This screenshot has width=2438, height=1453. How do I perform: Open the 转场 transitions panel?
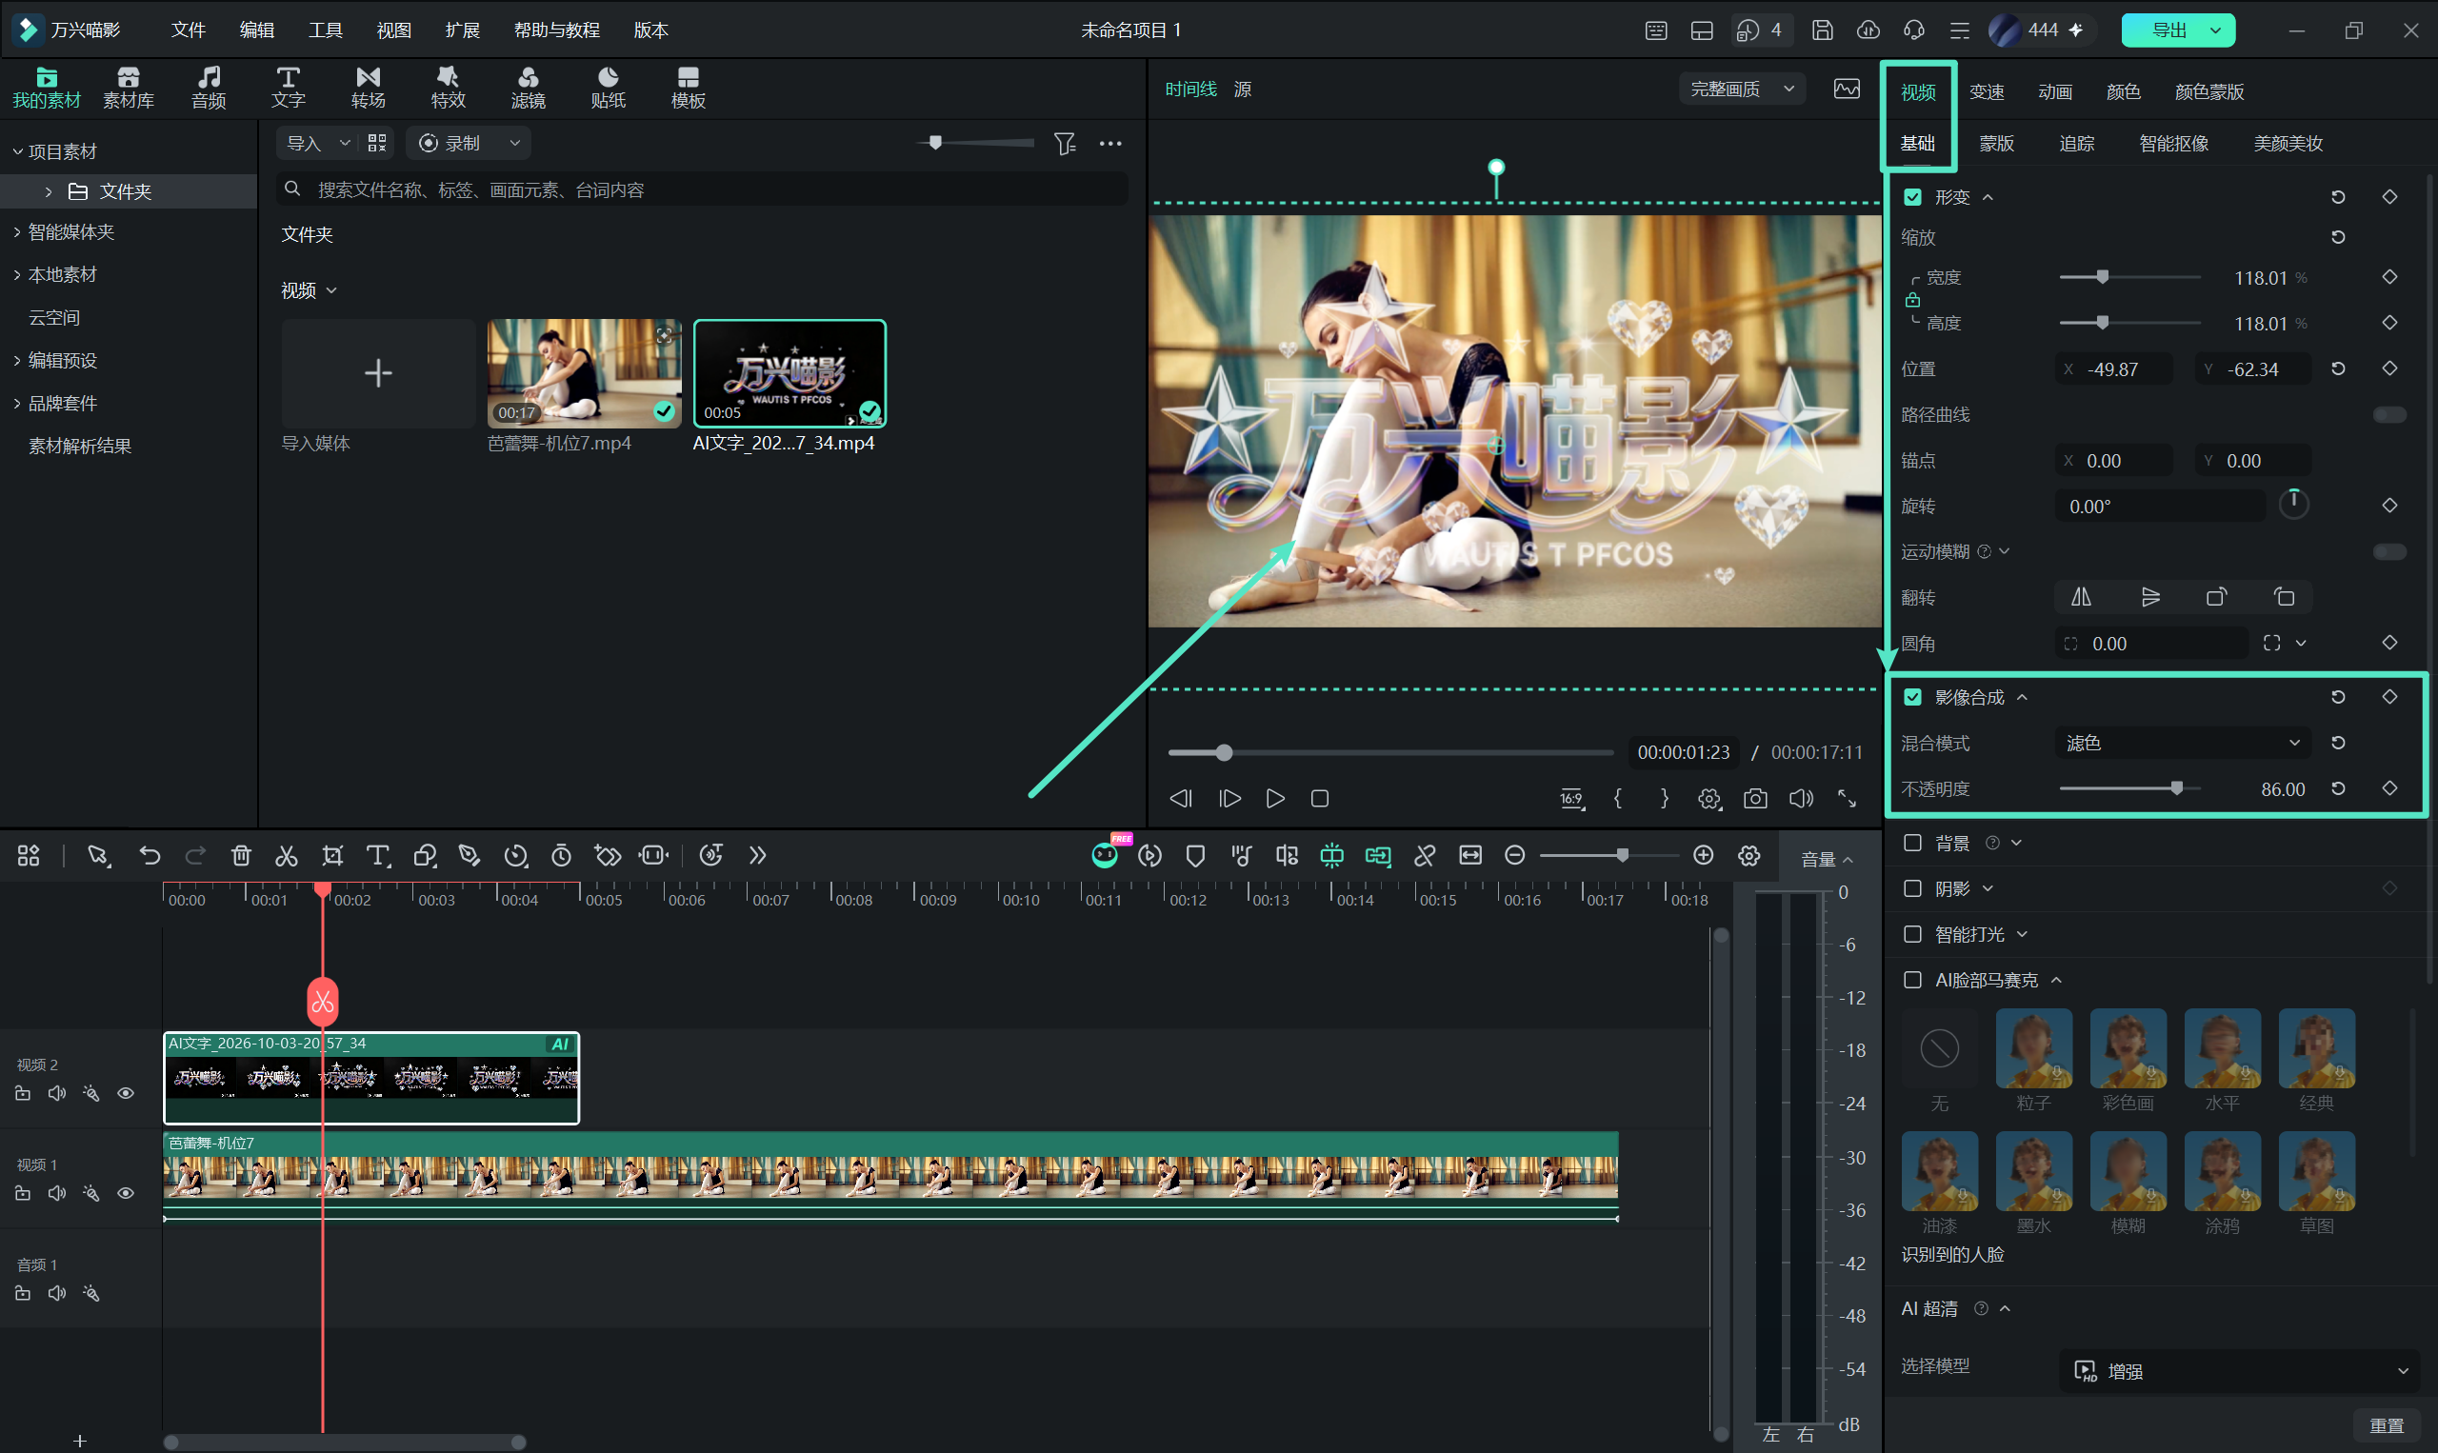click(x=369, y=88)
